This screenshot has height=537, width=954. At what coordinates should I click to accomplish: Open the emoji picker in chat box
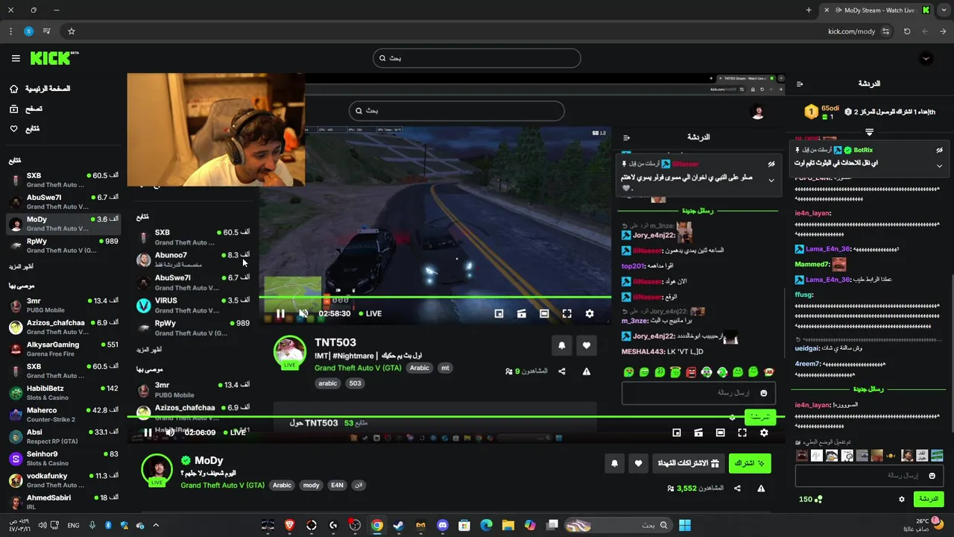click(x=932, y=475)
